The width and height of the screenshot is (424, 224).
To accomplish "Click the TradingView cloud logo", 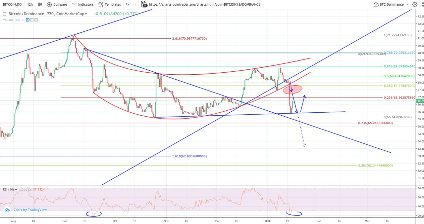I will tap(7, 210).
